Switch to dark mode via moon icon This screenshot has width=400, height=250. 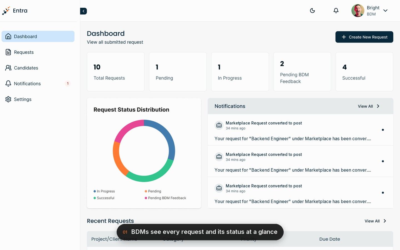click(312, 11)
